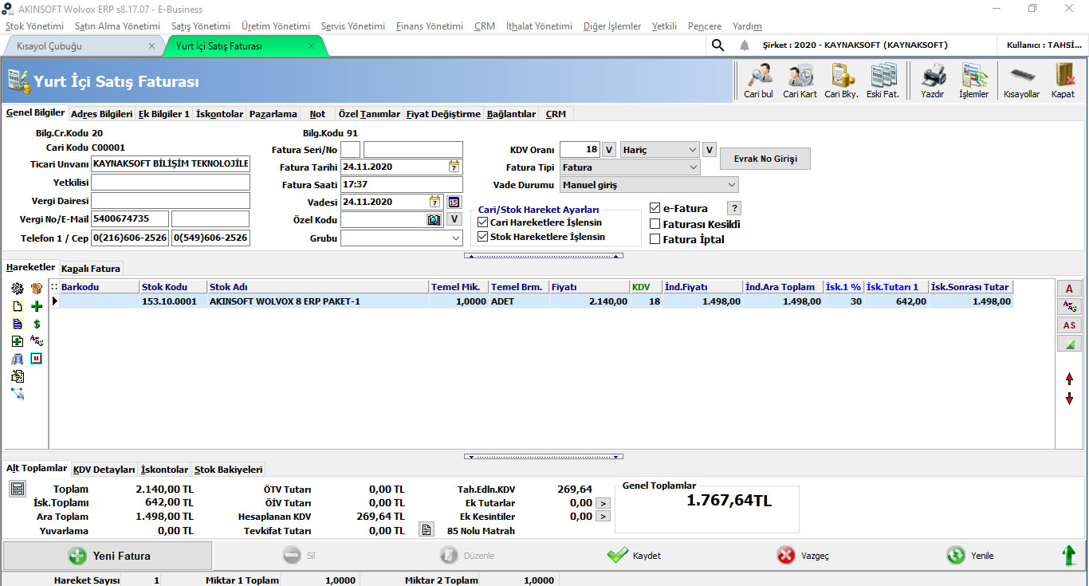Select the pause icon in the sidebar
The height and width of the screenshot is (586, 1089).
pos(36,358)
